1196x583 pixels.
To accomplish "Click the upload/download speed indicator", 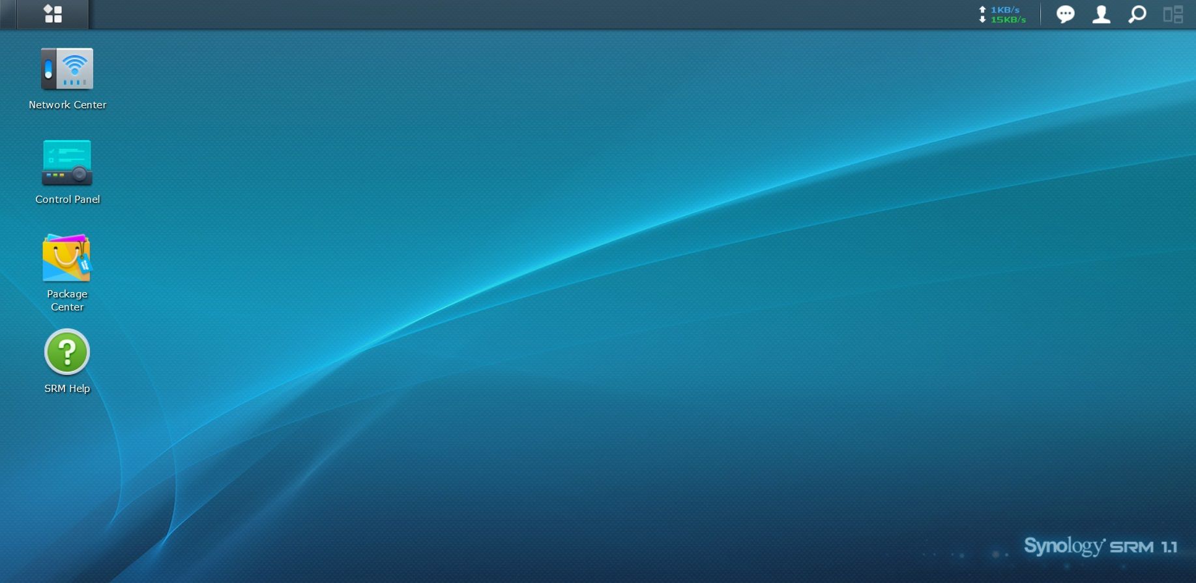I will (x=1002, y=14).
